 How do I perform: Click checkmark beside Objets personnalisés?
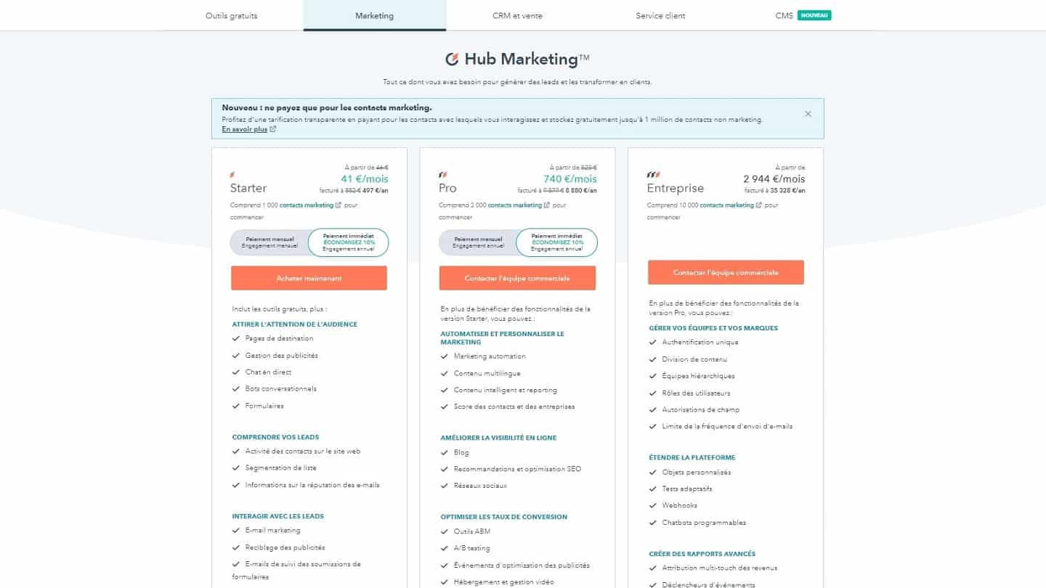point(653,473)
